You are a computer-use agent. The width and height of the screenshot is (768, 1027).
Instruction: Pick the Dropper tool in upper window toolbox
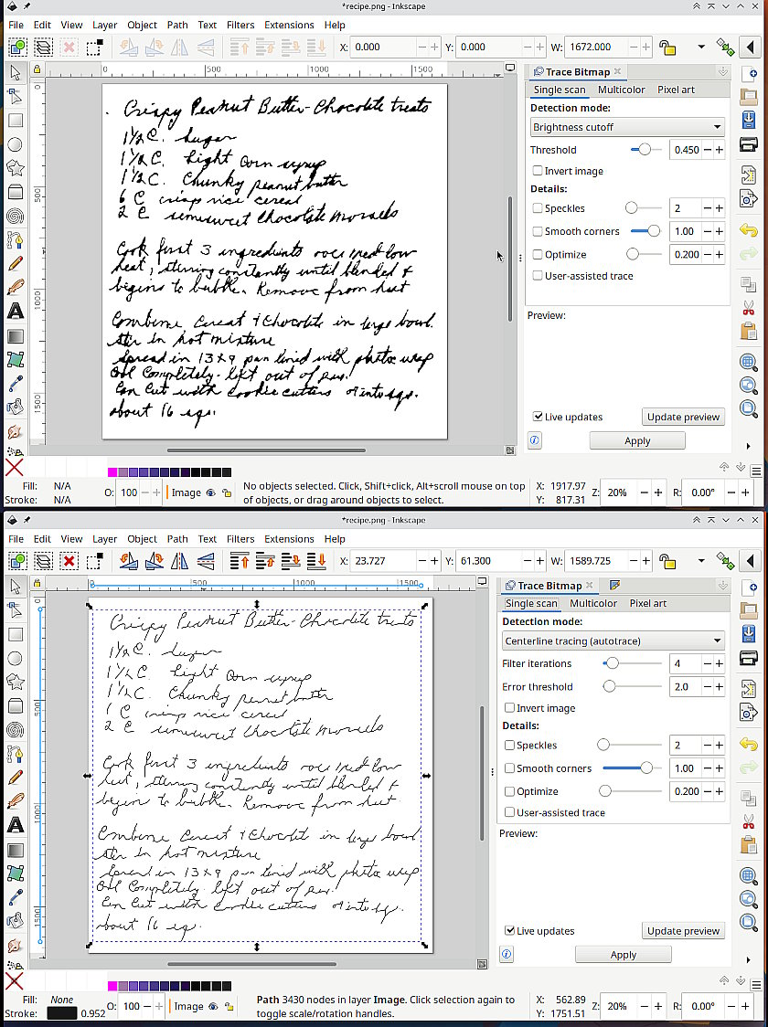tap(15, 384)
